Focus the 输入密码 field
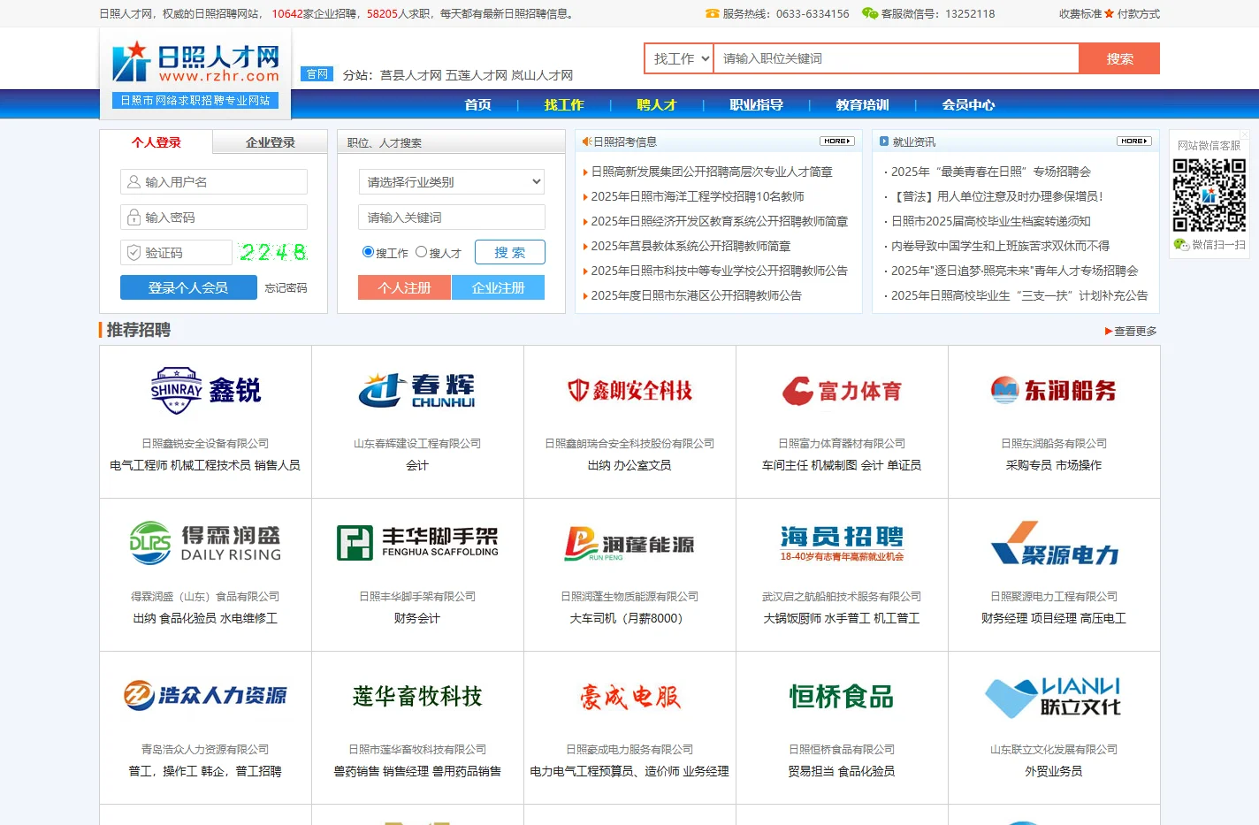The width and height of the screenshot is (1259, 825). 214,218
